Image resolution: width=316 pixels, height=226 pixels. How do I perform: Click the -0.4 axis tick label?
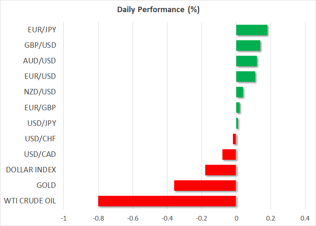pos(167,218)
